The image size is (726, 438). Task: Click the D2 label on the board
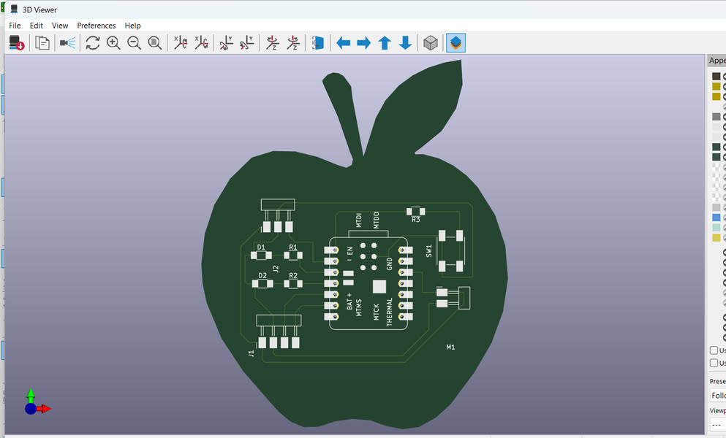tap(262, 275)
